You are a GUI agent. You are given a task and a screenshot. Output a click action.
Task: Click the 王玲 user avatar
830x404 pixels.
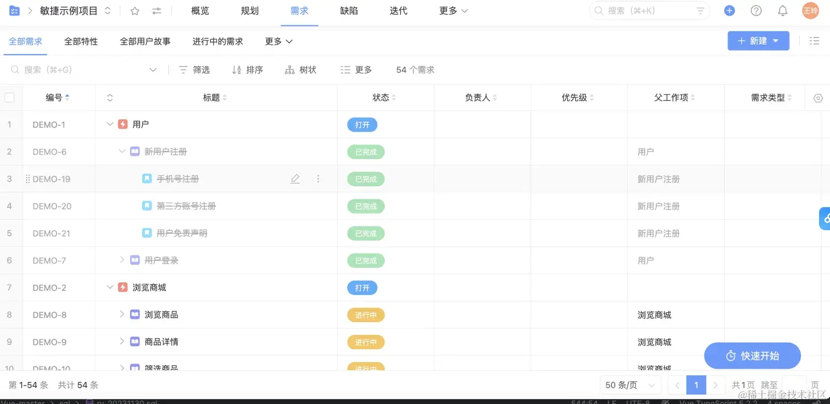[811, 11]
